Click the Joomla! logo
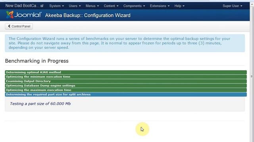 (x=24, y=15)
